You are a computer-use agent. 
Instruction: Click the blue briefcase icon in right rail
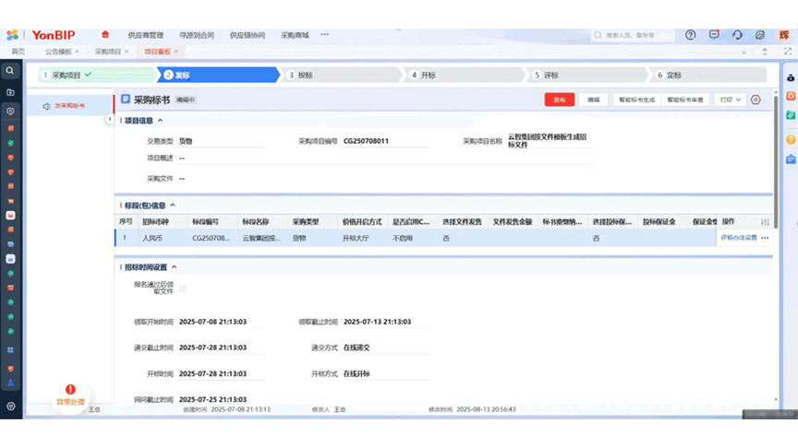791,159
